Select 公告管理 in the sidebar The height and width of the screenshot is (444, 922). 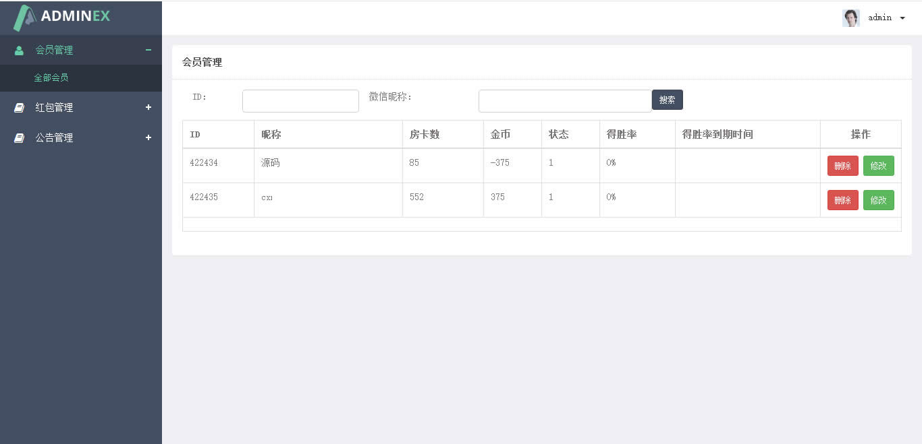54,137
